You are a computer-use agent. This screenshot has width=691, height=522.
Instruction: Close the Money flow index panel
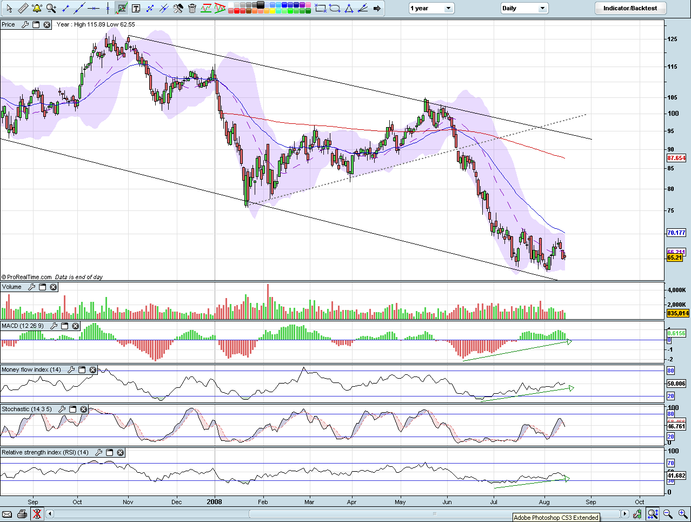tap(93, 369)
